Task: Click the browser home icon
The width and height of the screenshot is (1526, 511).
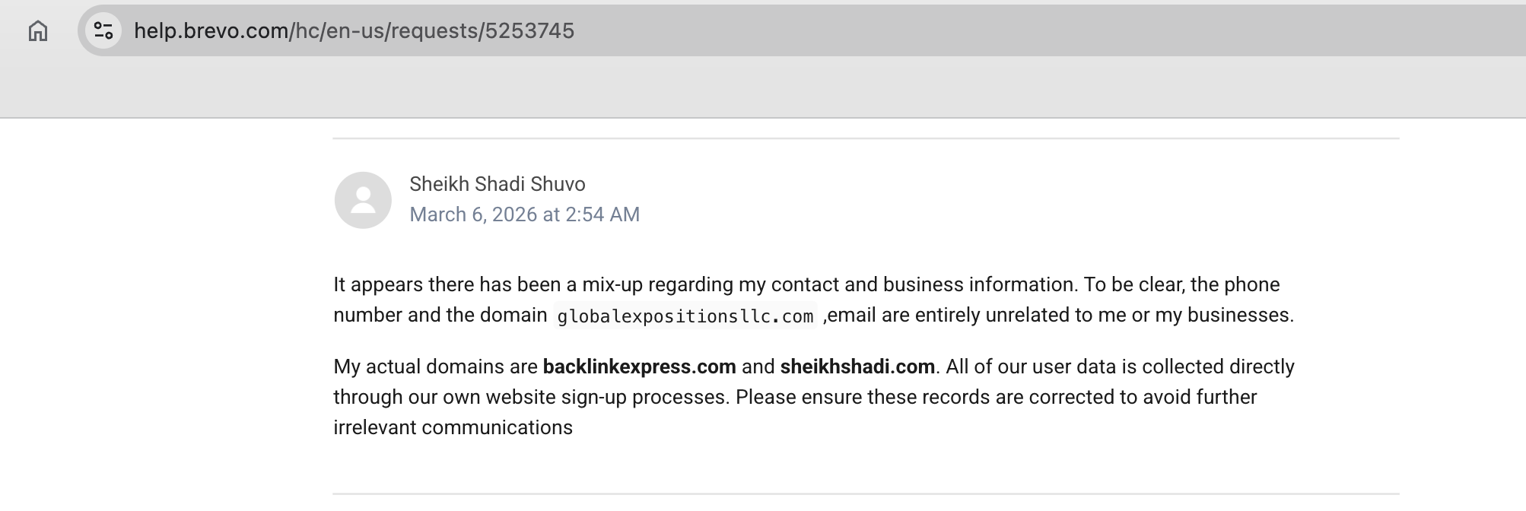Action: (38, 31)
